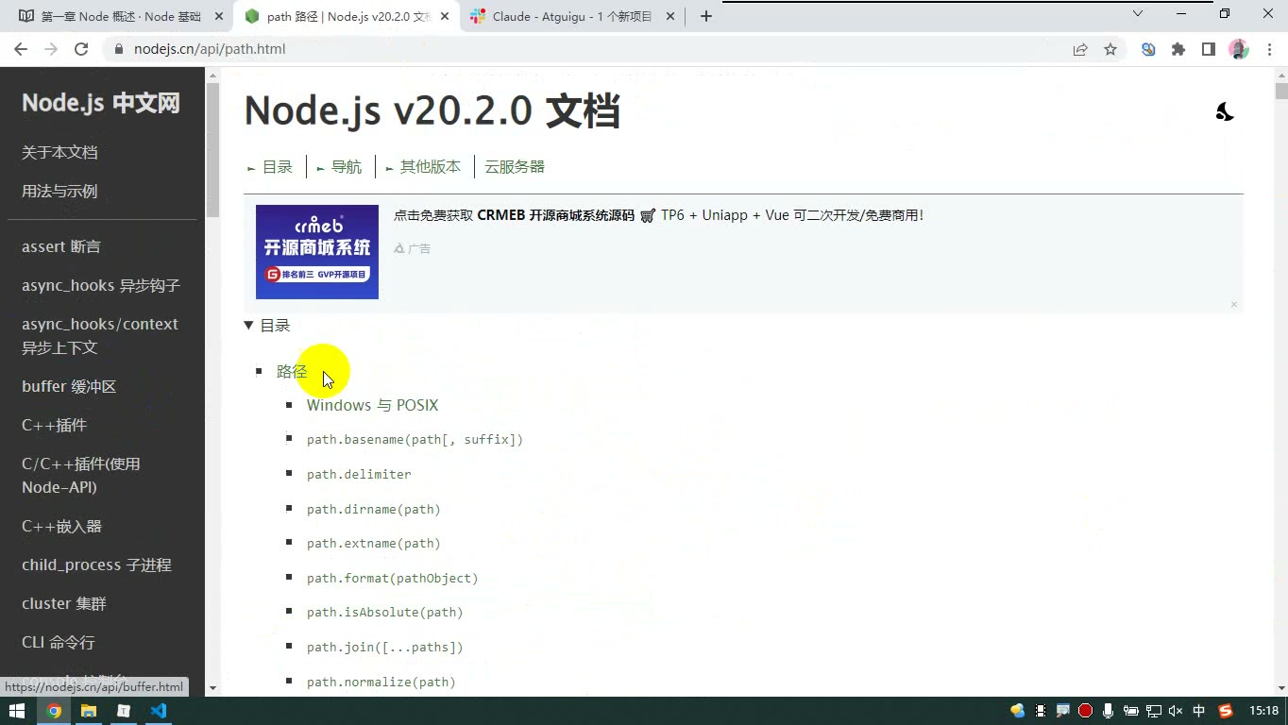Image resolution: width=1288 pixels, height=725 pixels.
Task: Select buffer 缓冲区 in sidebar
Action: 69,387
